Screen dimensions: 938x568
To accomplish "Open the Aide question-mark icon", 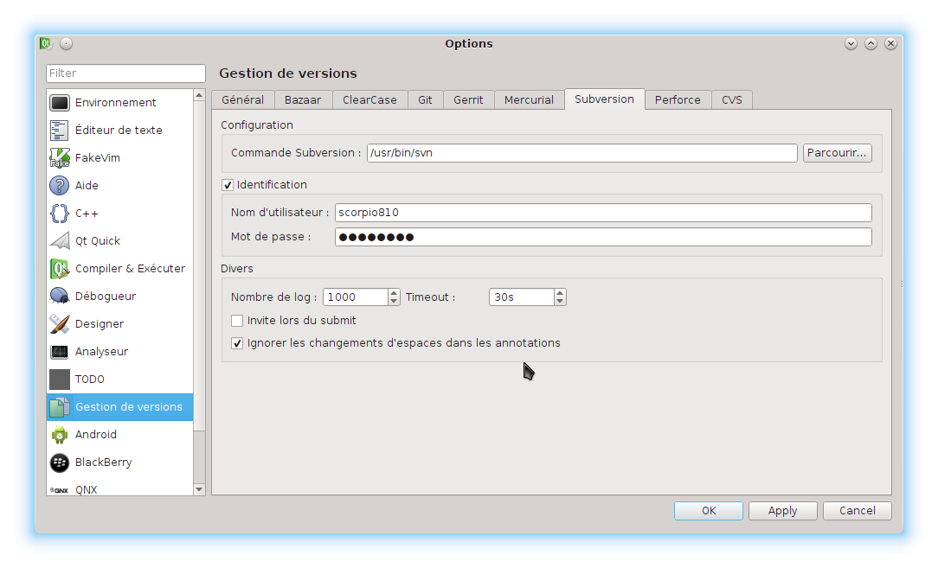I will pos(59,185).
